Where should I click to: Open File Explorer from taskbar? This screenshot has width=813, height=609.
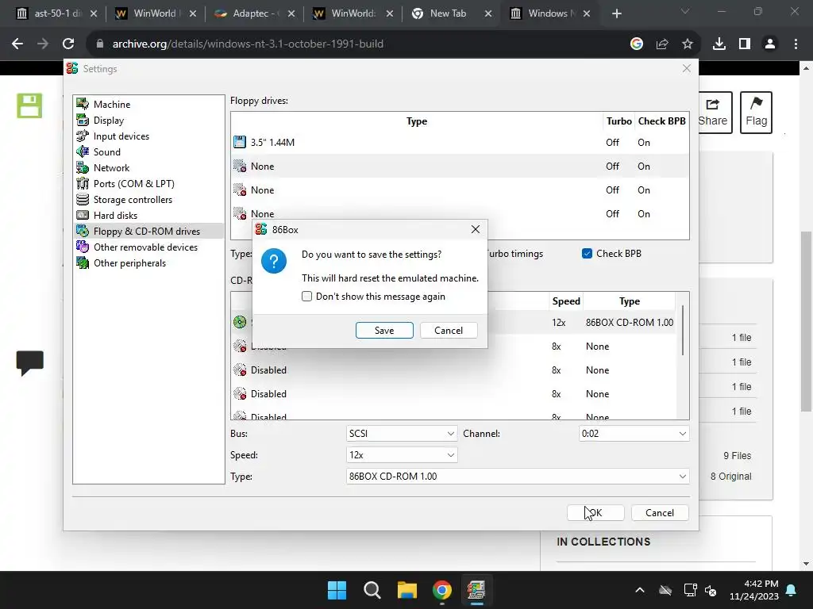pos(407,590)
